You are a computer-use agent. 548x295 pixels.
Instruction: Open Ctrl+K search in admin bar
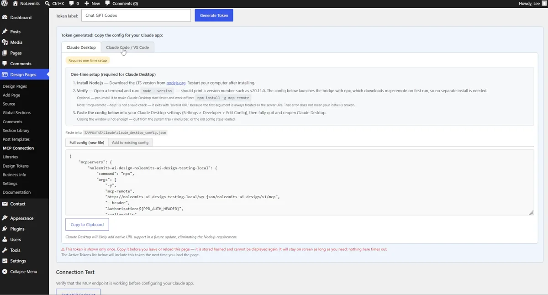tap(55, 3)
